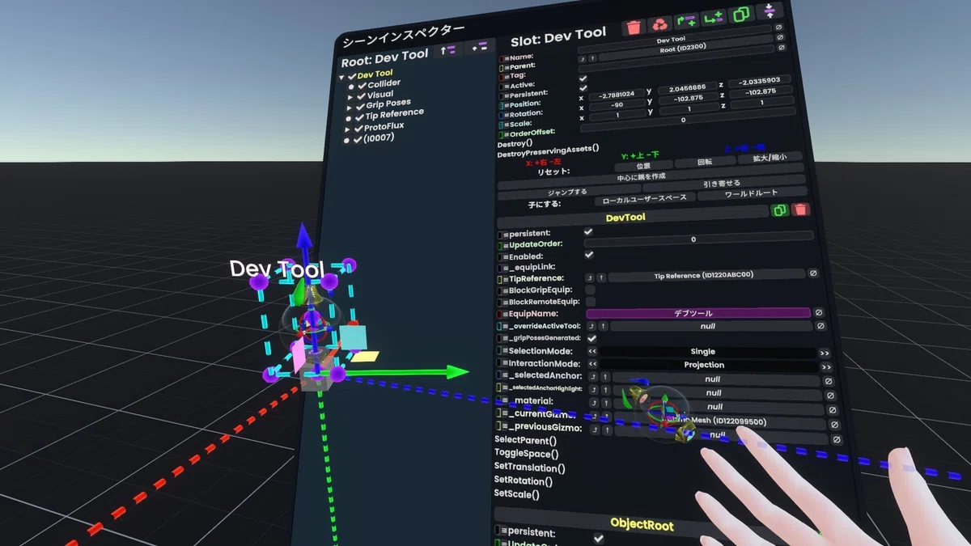971x546 pixels.
Task: Click InteractionMode previous (<<) arrow
Action: coord(592,364)
